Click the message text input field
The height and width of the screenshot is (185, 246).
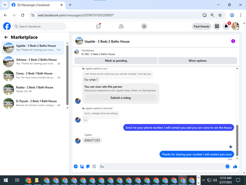(162, 166)
